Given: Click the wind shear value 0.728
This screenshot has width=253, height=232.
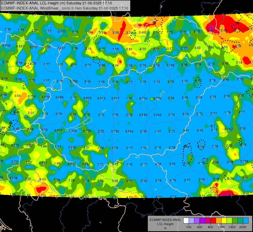Looking at the screenshot, I should [244, 161].
